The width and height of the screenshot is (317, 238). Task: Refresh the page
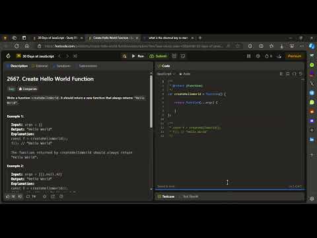pos(17,46)
